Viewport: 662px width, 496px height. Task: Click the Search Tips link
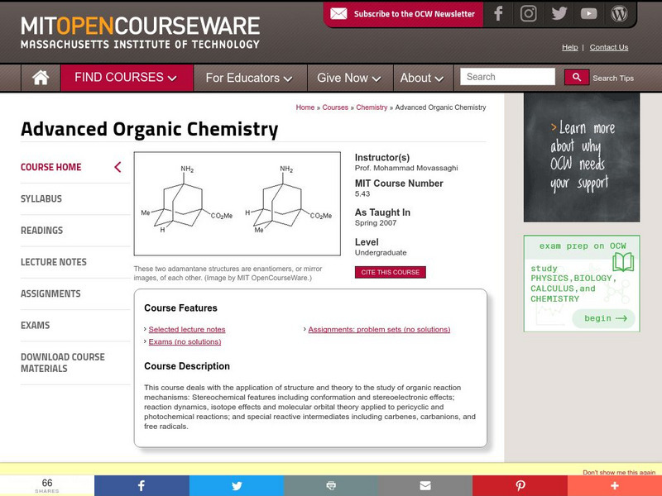(613, 78)
